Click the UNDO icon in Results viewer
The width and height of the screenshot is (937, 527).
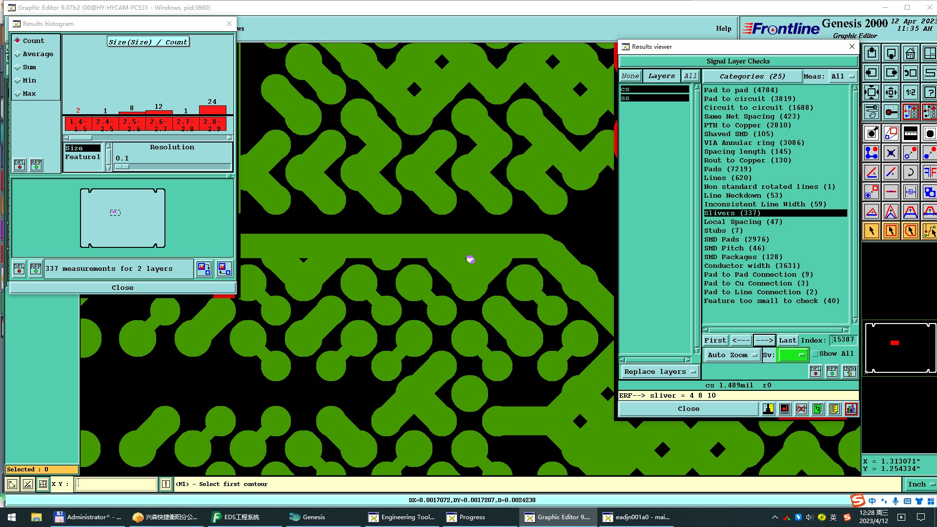(x=849, y=371)
